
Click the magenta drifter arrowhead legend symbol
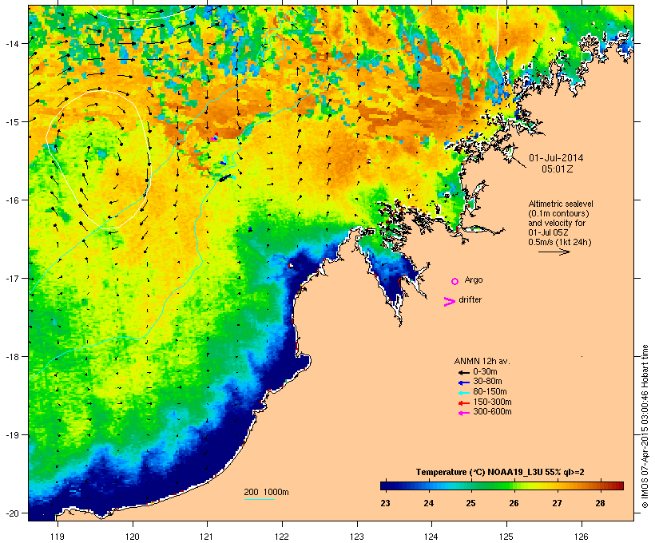450,302
